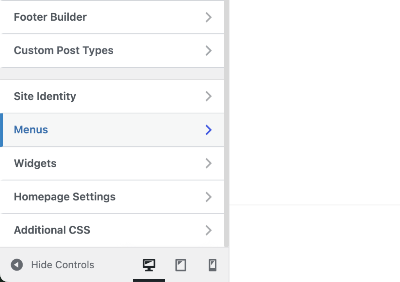Image resolution: width=400 pixels, height=282 pixels.
Task: Open the Site Identity chevron
Action: 209,96
